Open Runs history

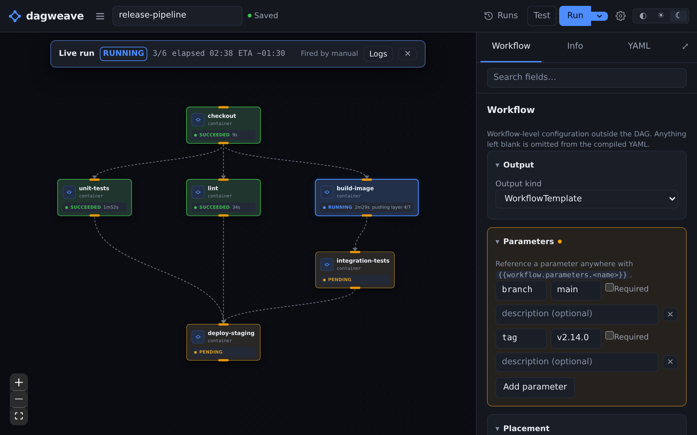501,16
